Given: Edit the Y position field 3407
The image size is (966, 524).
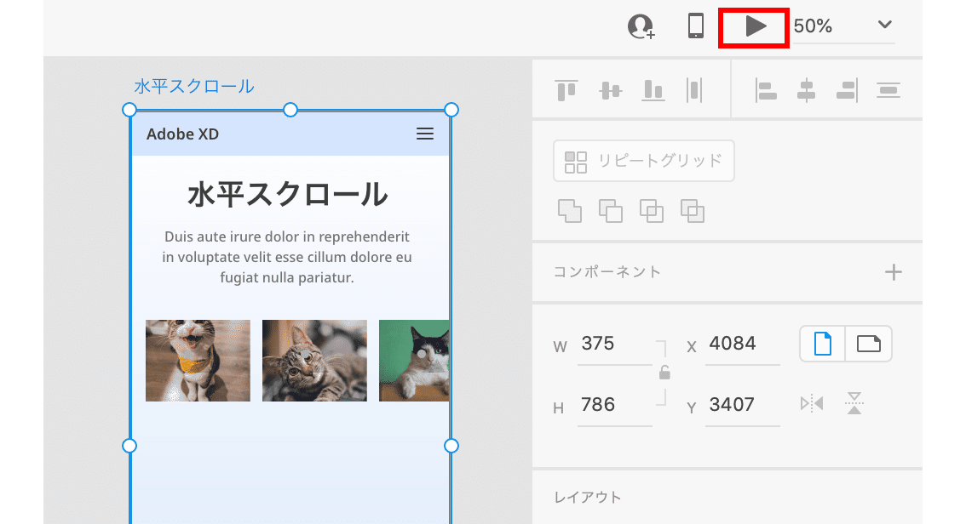Looking at the screenshot, I should point(742,405).
